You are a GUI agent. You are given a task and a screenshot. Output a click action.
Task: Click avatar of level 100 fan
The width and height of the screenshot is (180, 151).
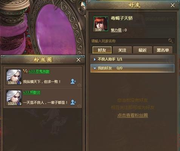(14, 77)
